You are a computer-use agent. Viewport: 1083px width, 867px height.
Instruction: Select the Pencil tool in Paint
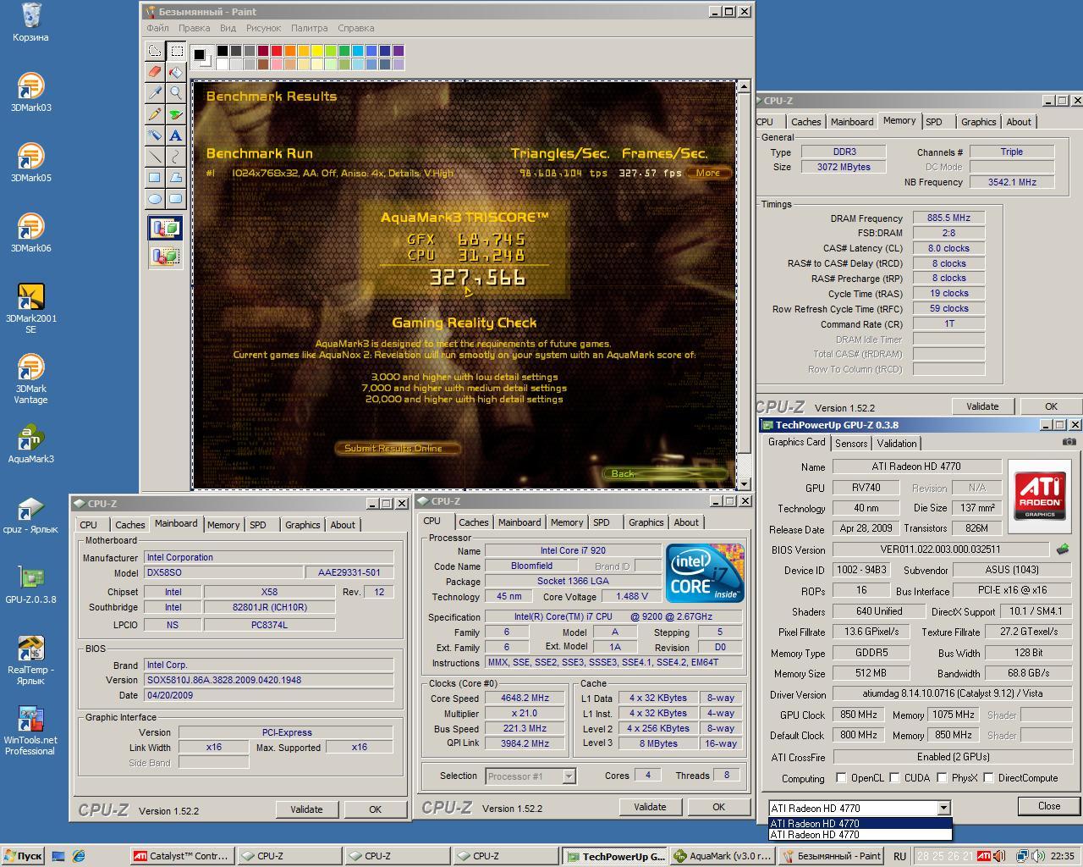pos(155,114)
